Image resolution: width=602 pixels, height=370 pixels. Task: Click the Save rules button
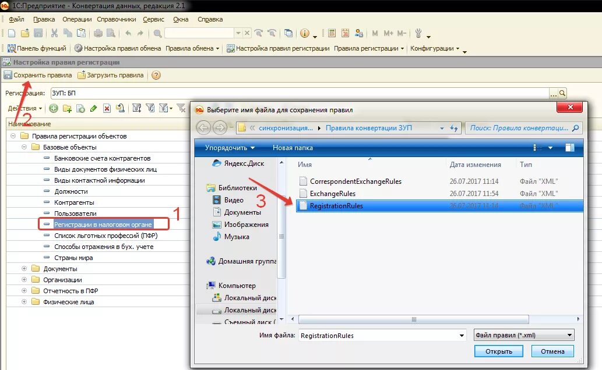(38, 75)
